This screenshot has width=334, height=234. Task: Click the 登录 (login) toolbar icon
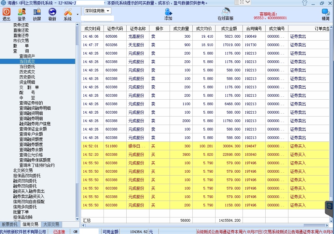[21, 14]
